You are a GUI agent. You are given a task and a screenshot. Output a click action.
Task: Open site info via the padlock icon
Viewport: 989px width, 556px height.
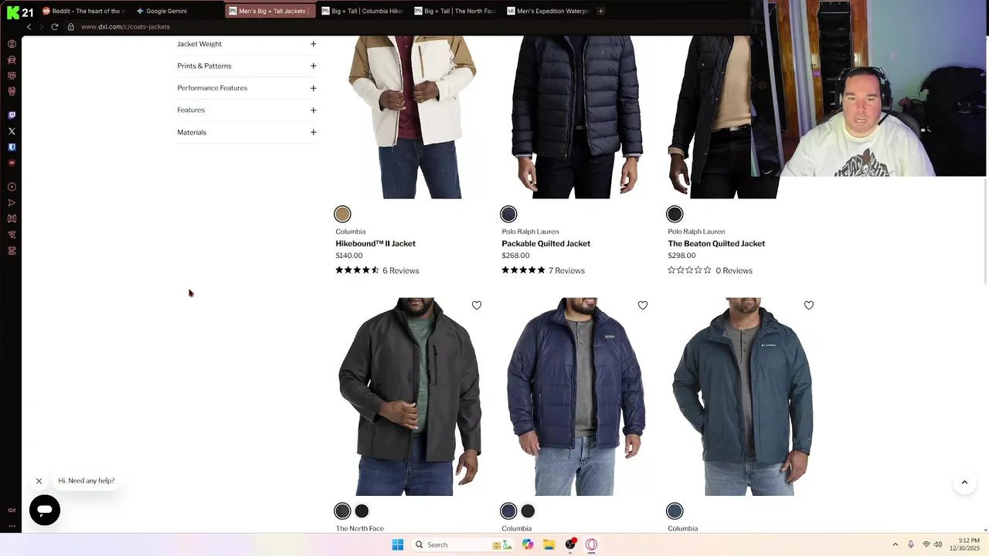tap(70, 27)
